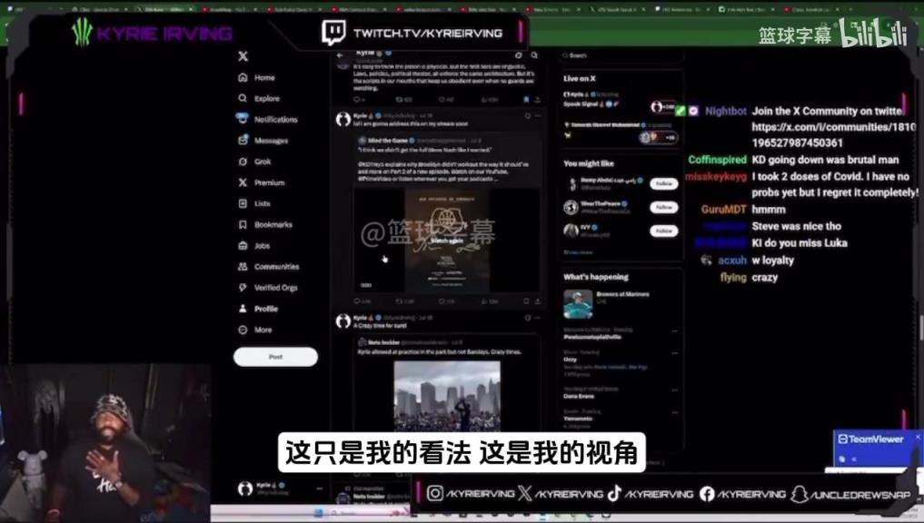Image resolution: width=924 pixels, height=523 pixels.
Task: Click share icon on the Mind the Game post
Action: [x=539, y=301]
